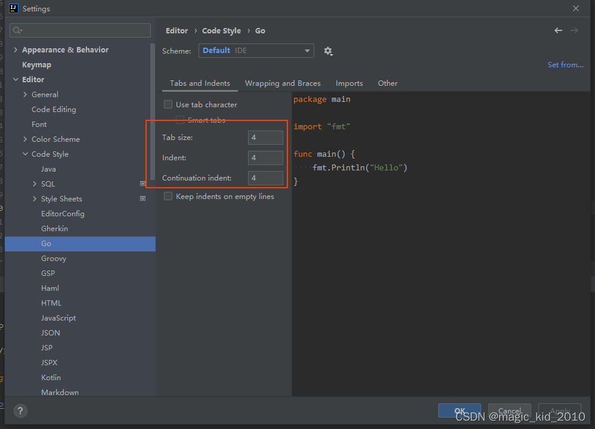Enable Keep indents on empty lines

point(168,196)
